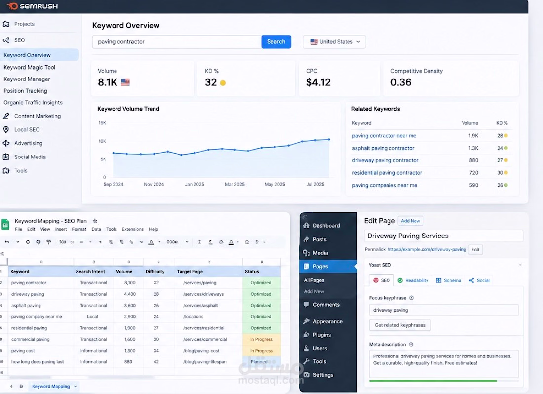This screenshot has width=543, height=394.
Task: Click the keyword search input field
Action: (x=177, y=42)
